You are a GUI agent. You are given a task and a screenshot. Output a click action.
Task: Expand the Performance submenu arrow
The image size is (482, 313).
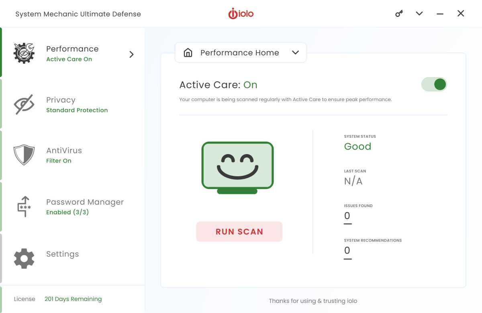[131, 54]
